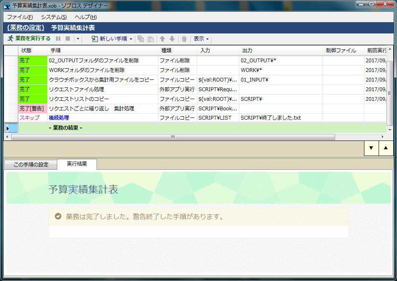
Task: Click the SCRIPT¥LIST input cell
Action: tap(218, 118)
